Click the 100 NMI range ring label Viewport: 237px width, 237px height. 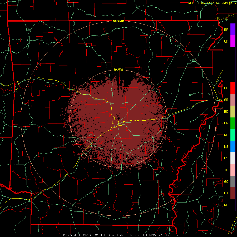[x=118, y=21]
